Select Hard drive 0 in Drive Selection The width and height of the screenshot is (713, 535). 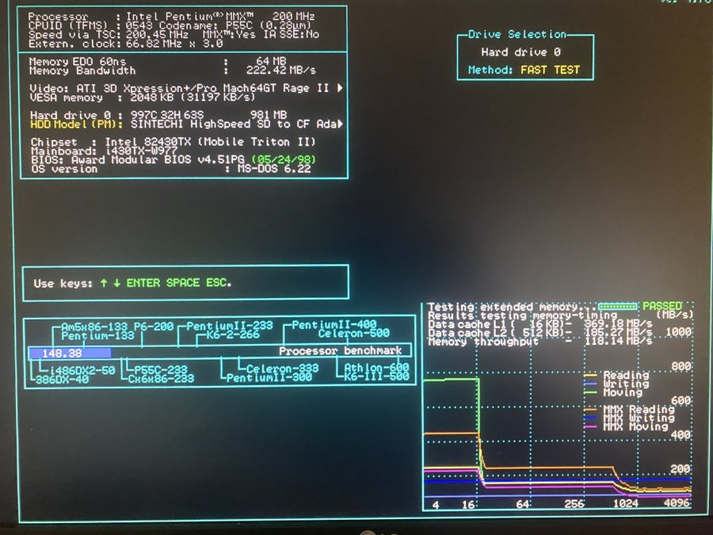point(520,52)
